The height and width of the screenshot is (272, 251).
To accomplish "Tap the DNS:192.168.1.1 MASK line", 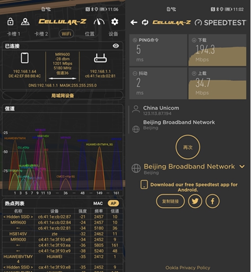I will [63, 86].
